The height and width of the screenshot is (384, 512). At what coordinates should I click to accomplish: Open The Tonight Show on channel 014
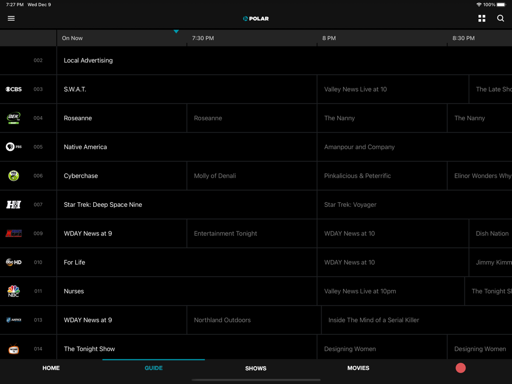click(187, 347)
